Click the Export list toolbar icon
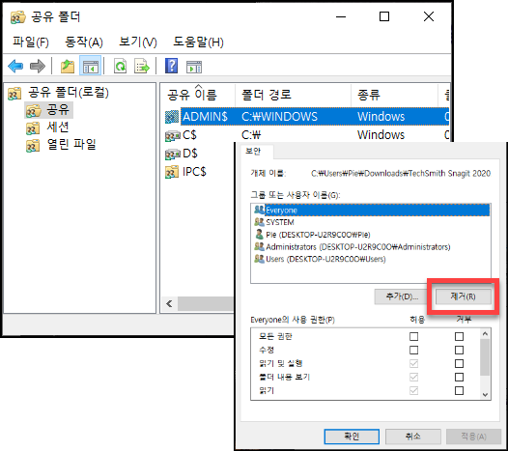Viewport: 508px width, 451px height. coord(142,66)
